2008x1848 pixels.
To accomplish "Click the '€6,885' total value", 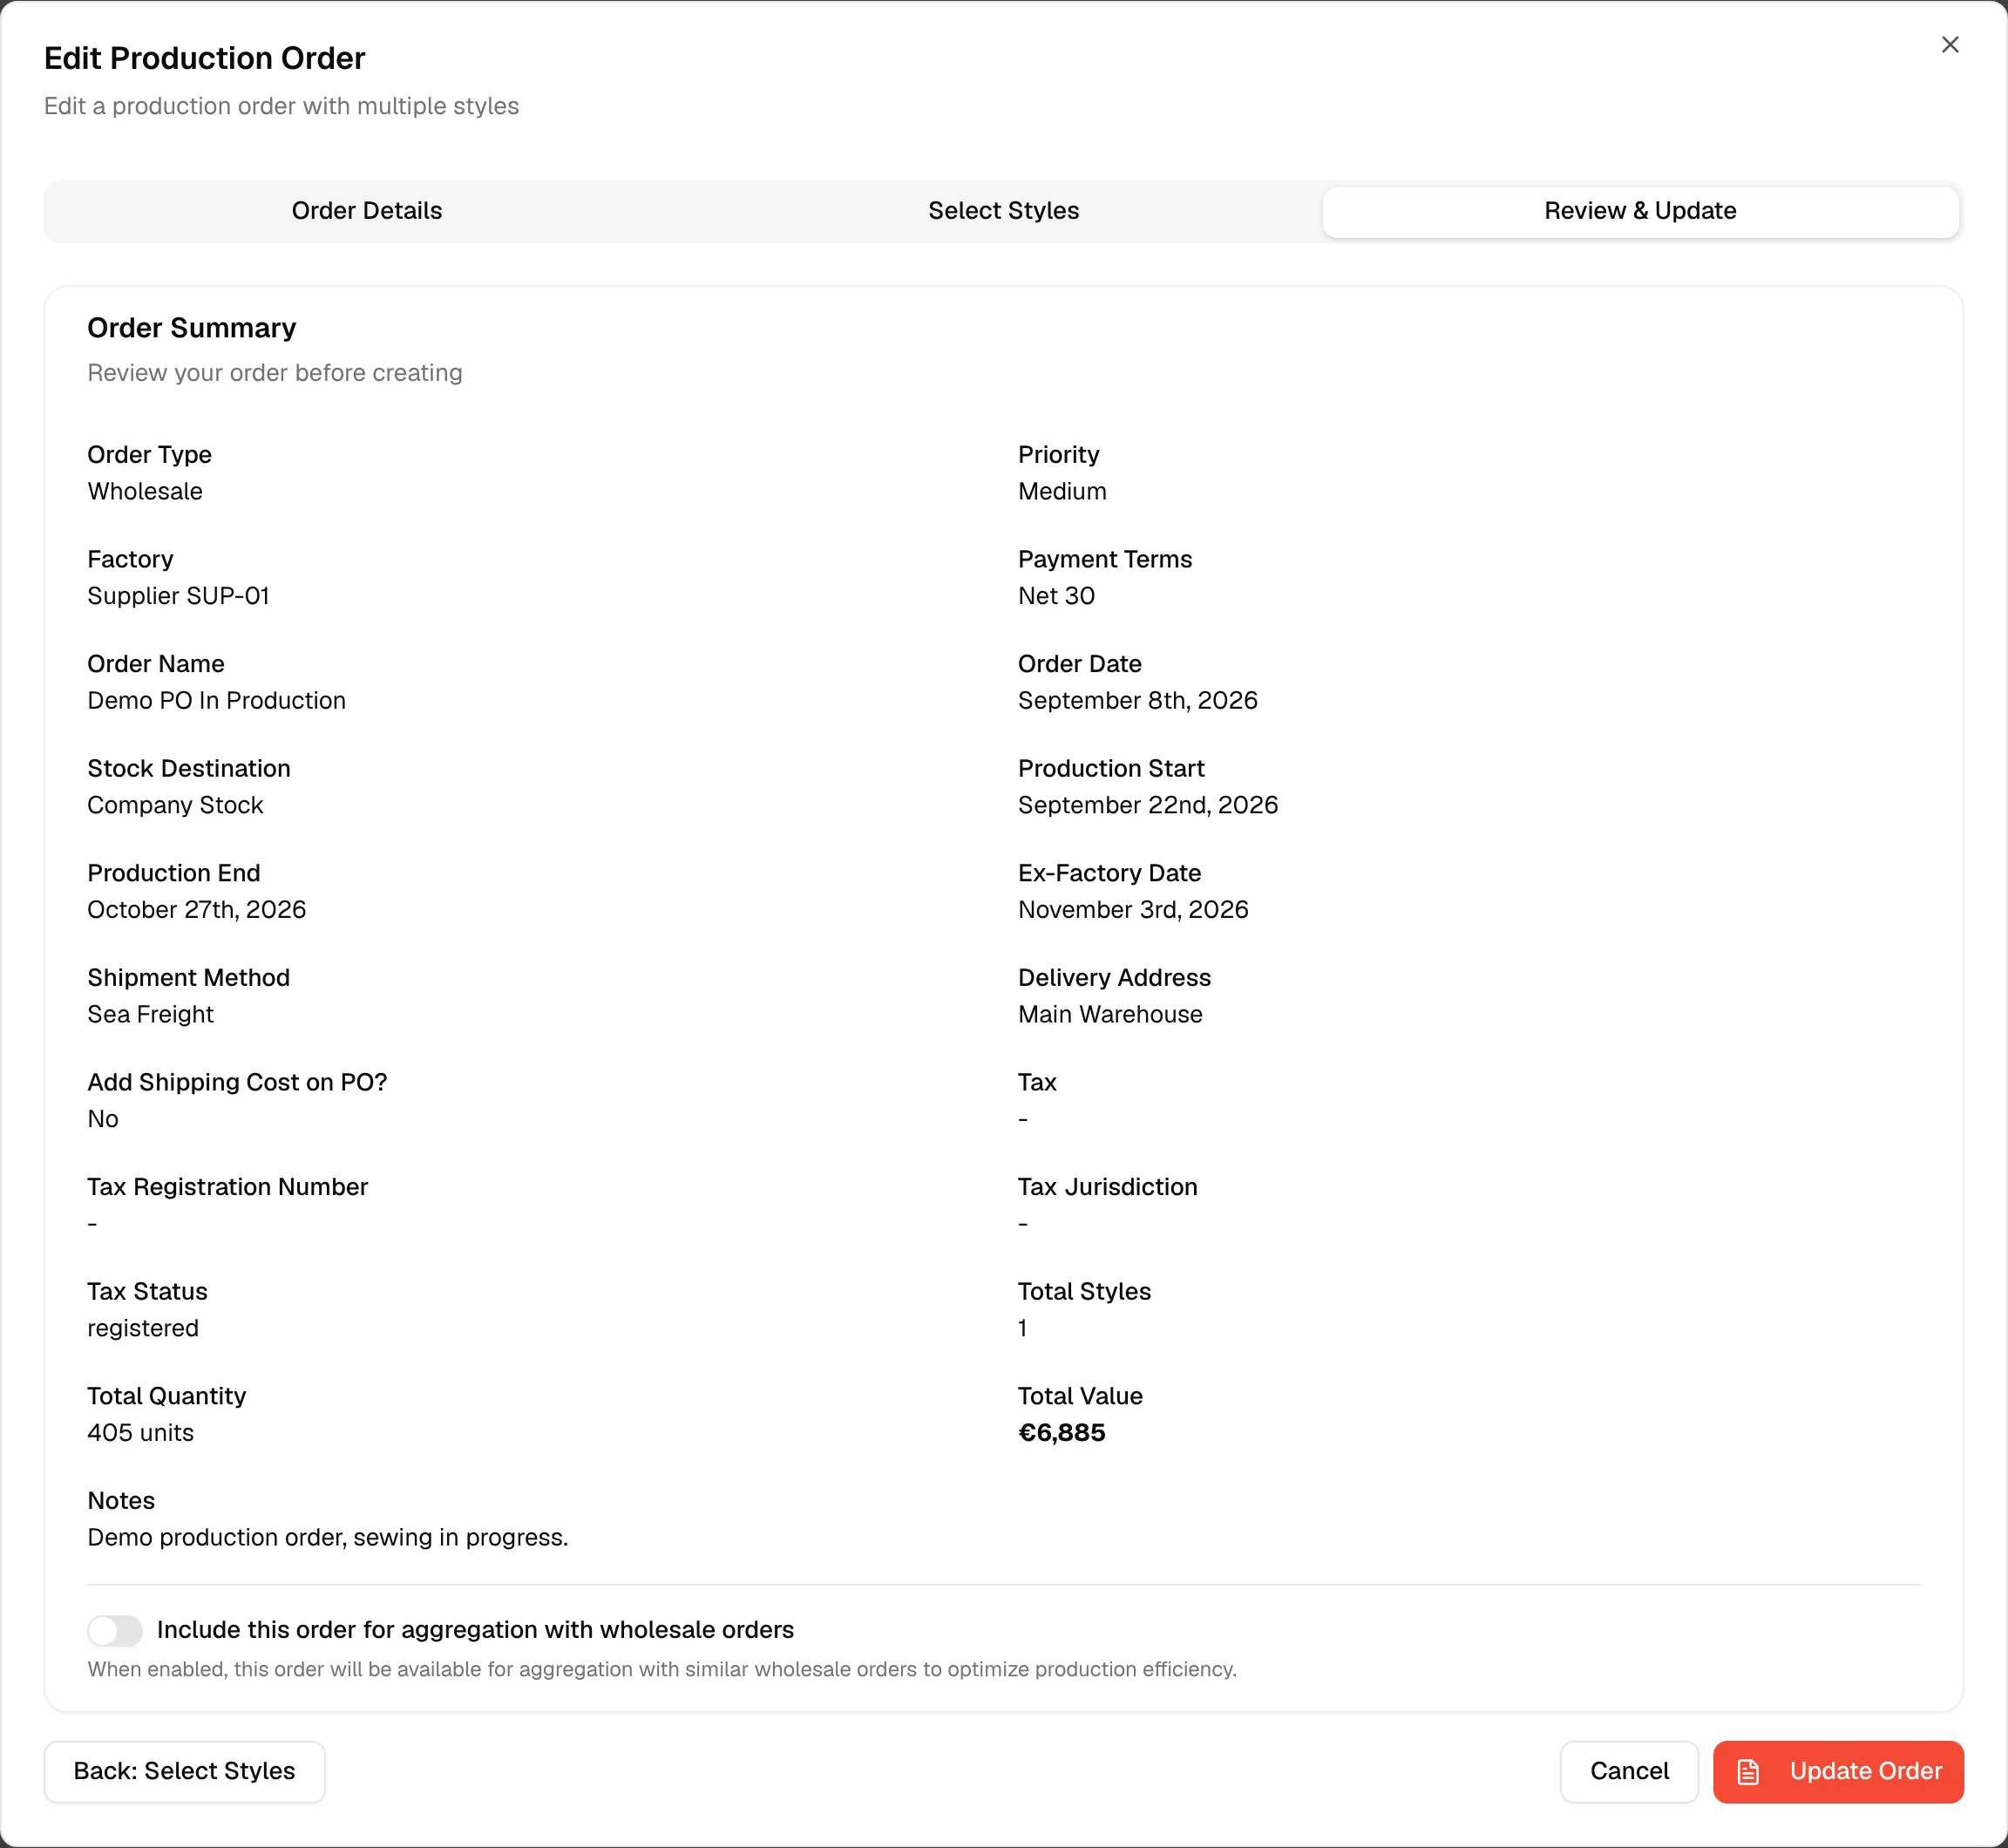I will (x=1062, y=1433).
